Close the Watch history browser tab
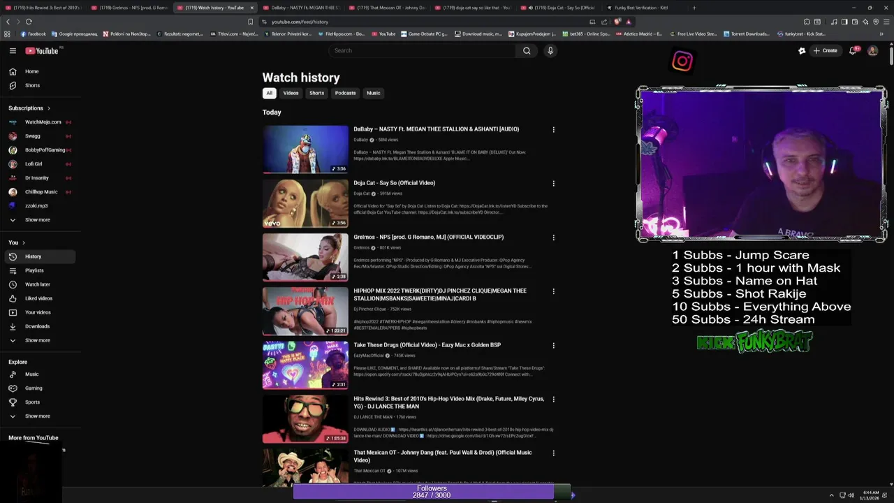 click(252, 8)
